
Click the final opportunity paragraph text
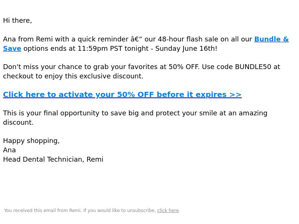(135, 118)
